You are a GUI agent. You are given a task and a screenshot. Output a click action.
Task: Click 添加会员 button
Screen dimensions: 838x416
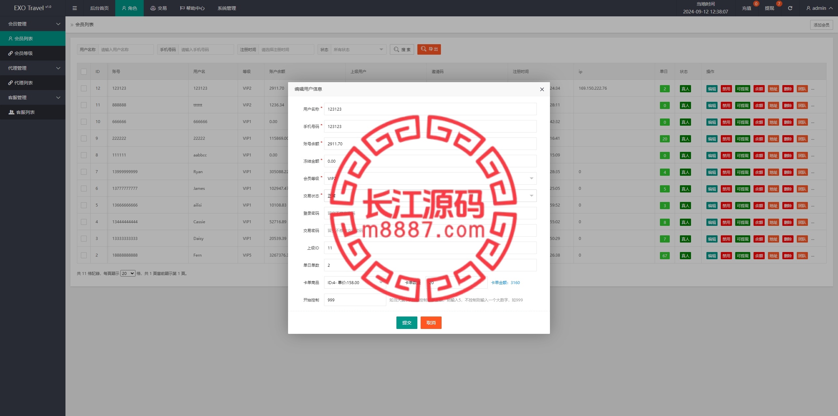point(821,25)
